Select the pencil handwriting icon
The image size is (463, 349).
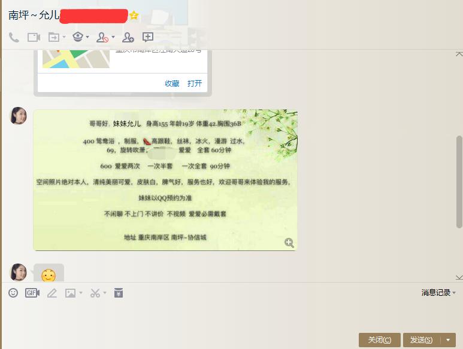(52, 293)
